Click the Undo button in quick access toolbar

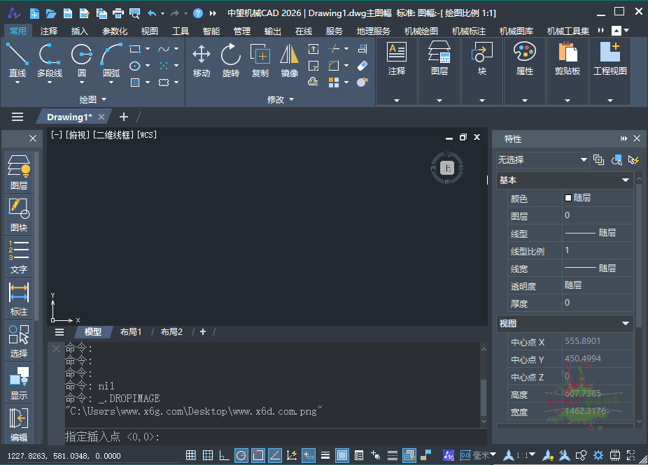point(150,12)
